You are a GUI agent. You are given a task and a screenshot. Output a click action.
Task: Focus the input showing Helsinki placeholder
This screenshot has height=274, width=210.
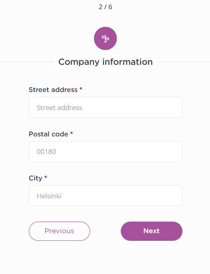[106, 196]
